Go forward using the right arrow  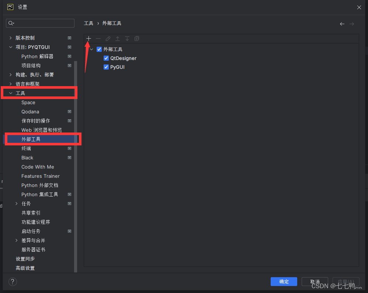point(351,24)
